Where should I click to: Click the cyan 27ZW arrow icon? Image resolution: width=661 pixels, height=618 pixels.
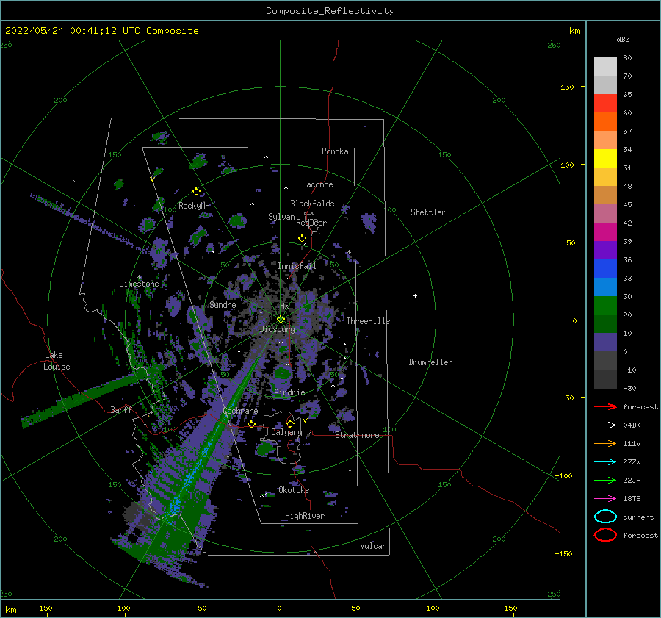pos(605,462)
